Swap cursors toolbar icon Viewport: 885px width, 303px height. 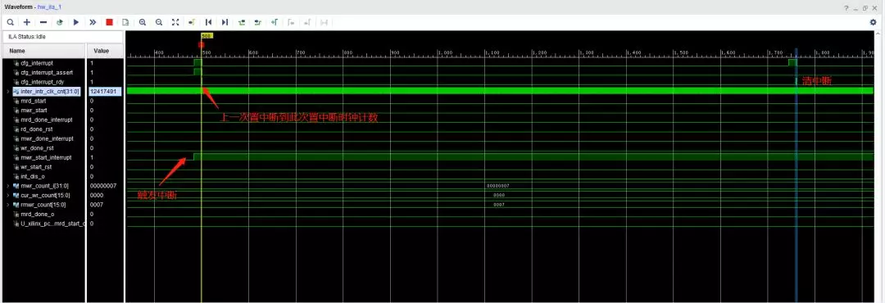coord(324,22)
